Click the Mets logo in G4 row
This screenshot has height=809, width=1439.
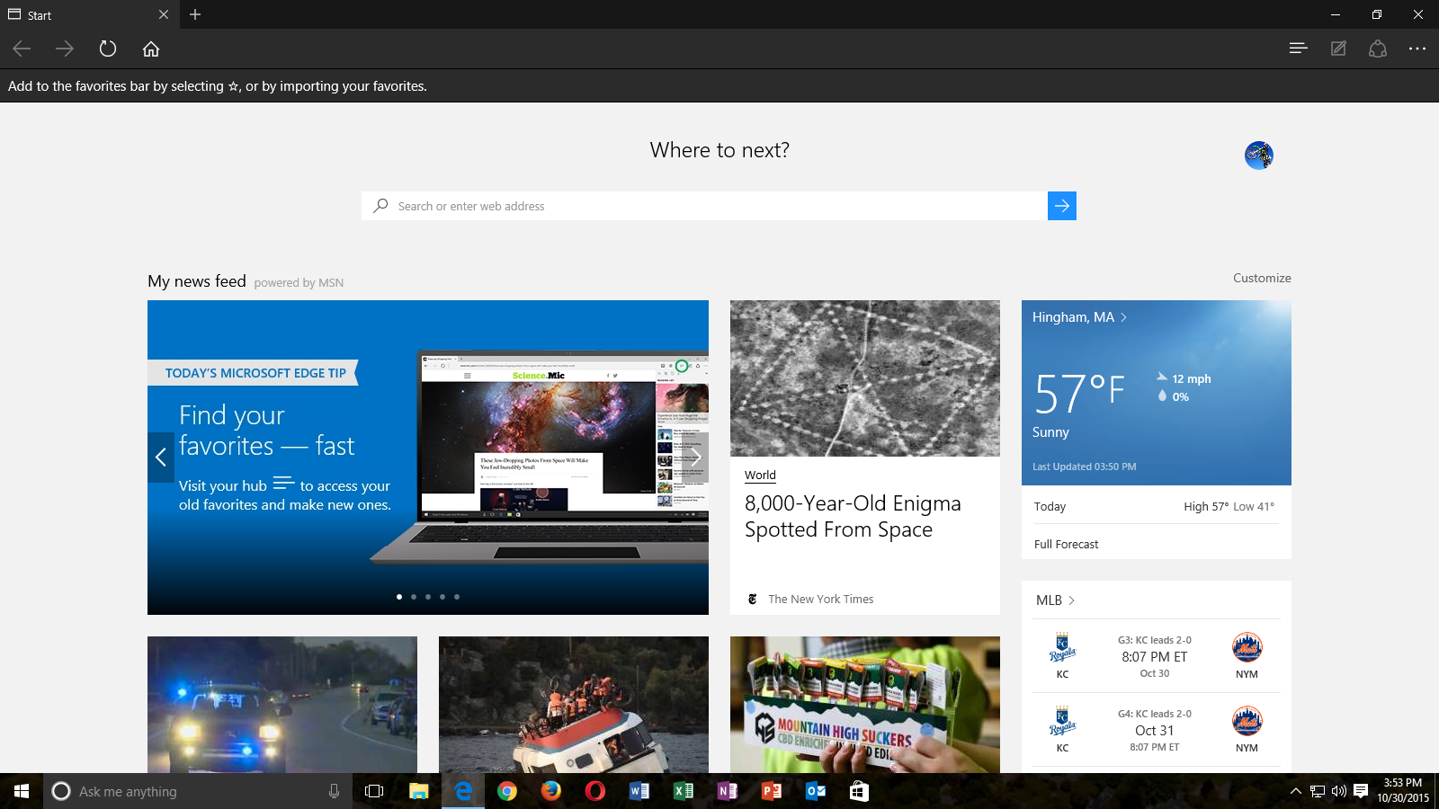pos(1247,721)
